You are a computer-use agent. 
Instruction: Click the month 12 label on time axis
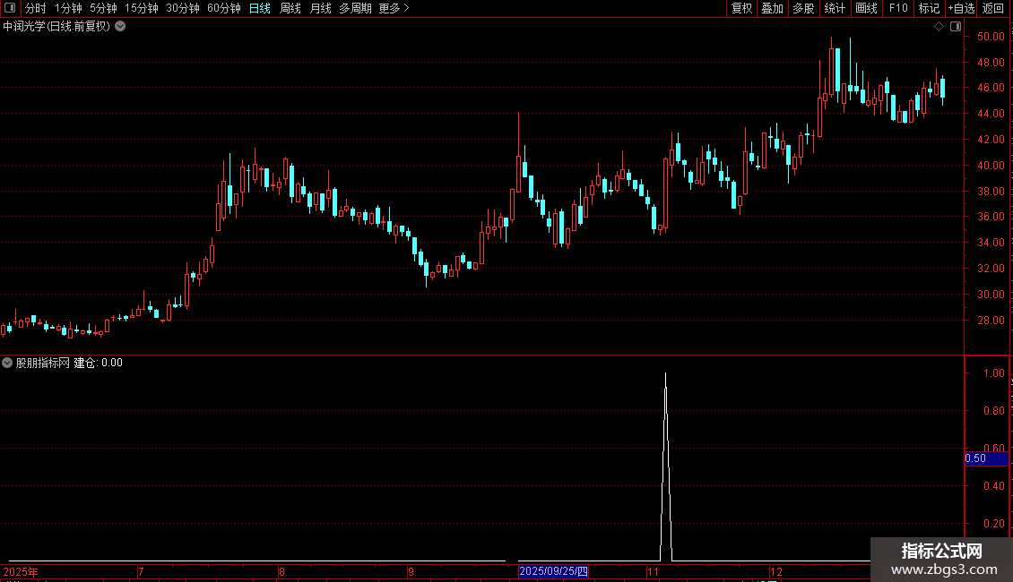click(x=776, y=571)
